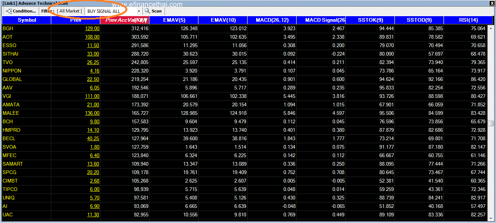Click UAC previous price 11.30
The height and width of the screenshot is (223, 496).
pos(93,215)
